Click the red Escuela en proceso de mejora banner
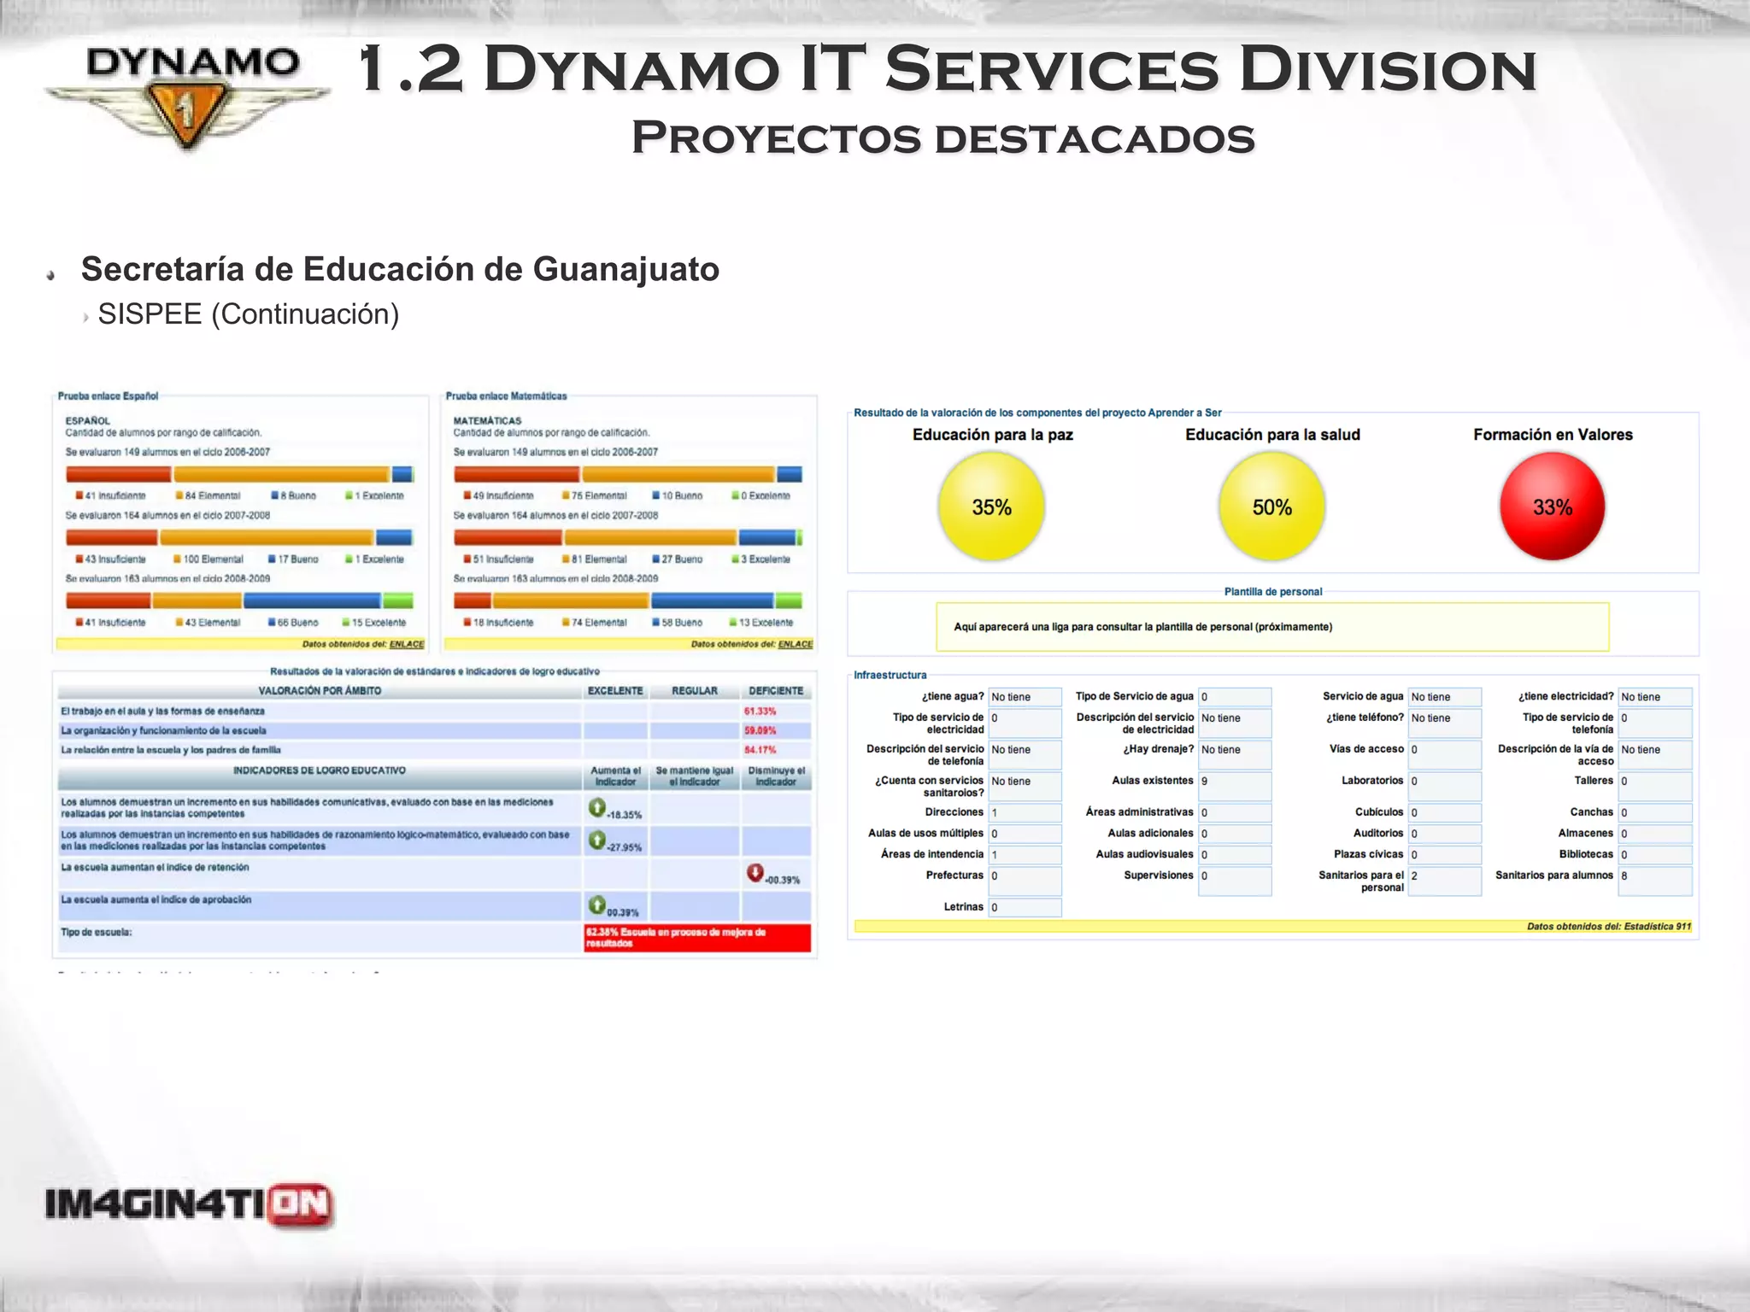 click(697, 938)
